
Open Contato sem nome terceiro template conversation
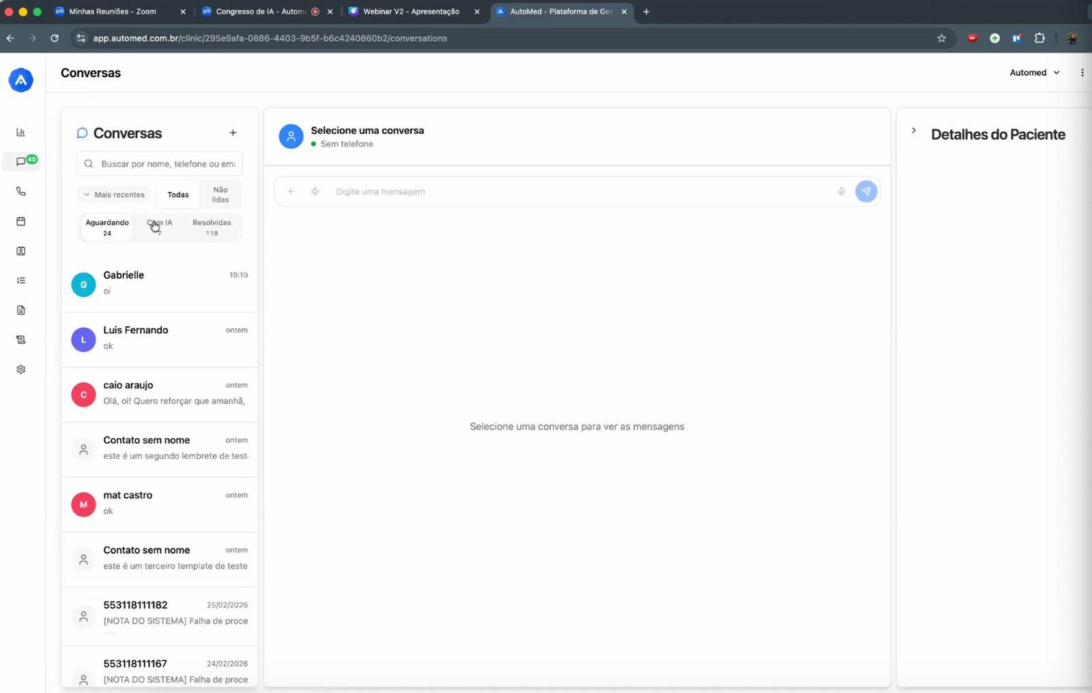tap(160, 558)
